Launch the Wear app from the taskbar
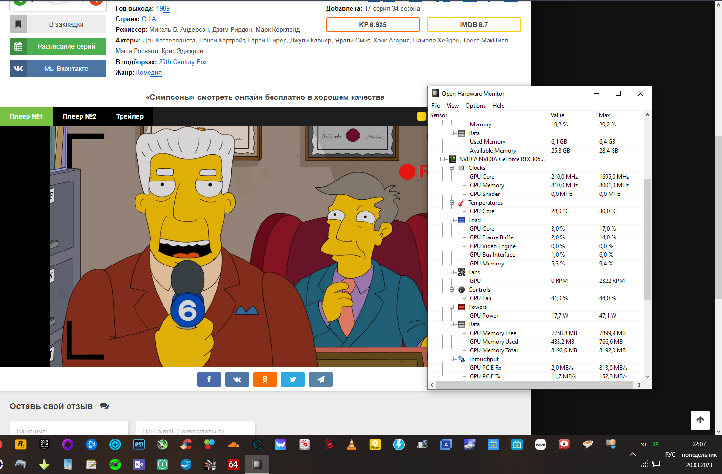Screen dimensions: 722x474 [x=541, y=445]
